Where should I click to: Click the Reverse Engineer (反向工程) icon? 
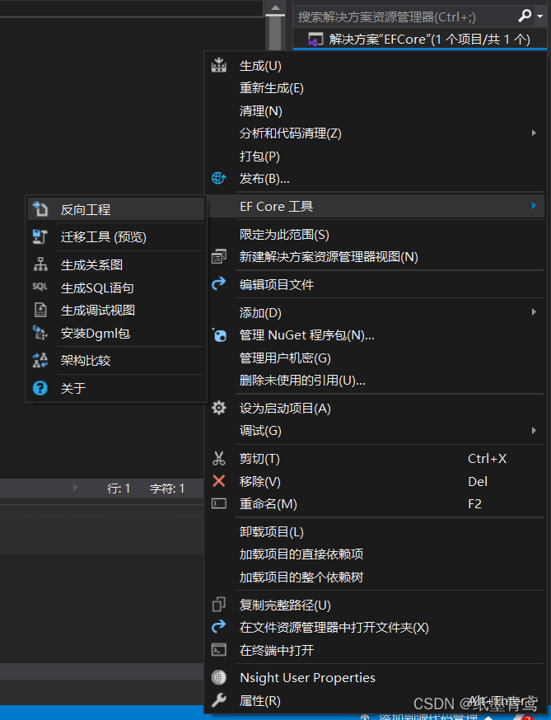coord(40,209)
